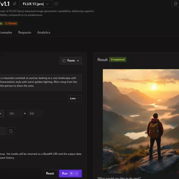Image resolution: width=179 pixels, height=179 pixels.
Task: Copy the model ID next to v1.1
Action: (15, 4)
